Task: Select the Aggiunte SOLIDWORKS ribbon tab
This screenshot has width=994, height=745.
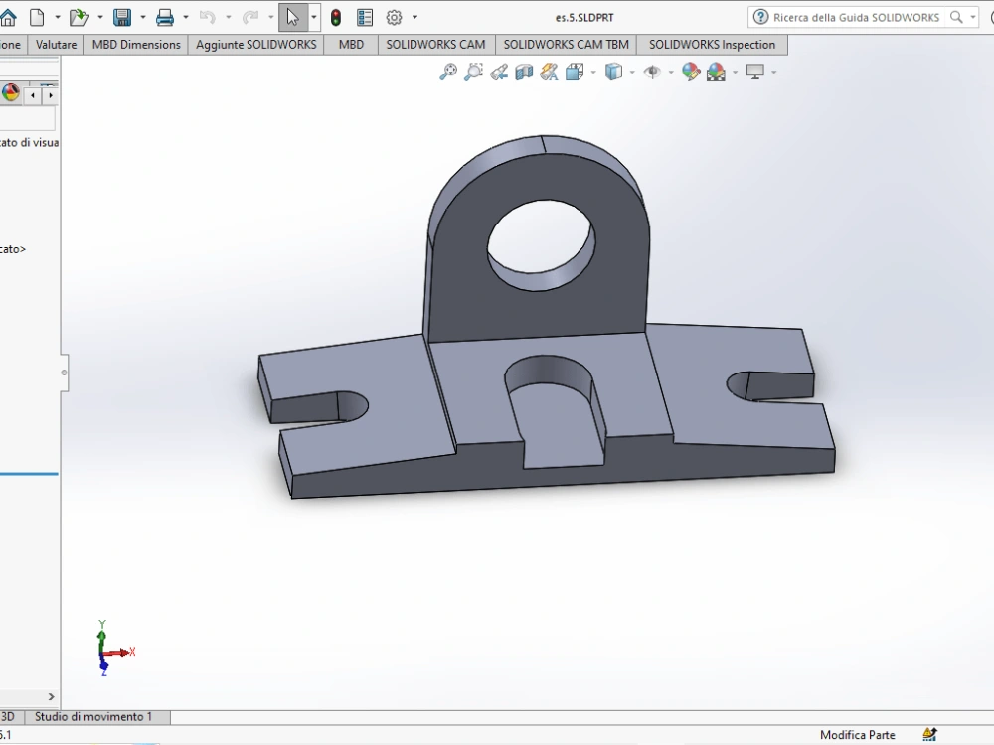Action: 255,44
